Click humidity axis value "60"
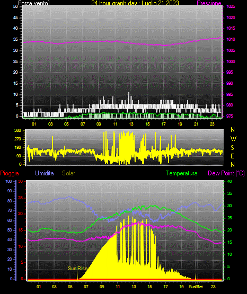 (x=10, y=220)
